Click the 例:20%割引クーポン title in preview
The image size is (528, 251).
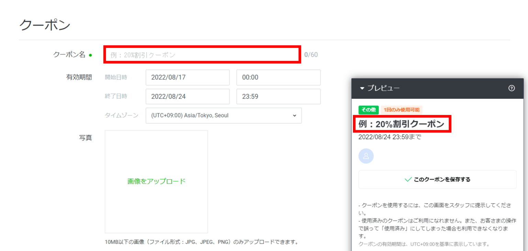point(401,124)
